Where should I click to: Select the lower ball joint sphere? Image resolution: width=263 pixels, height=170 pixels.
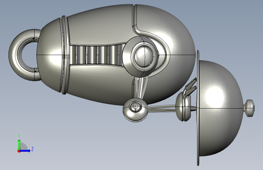tap(135, 110)
